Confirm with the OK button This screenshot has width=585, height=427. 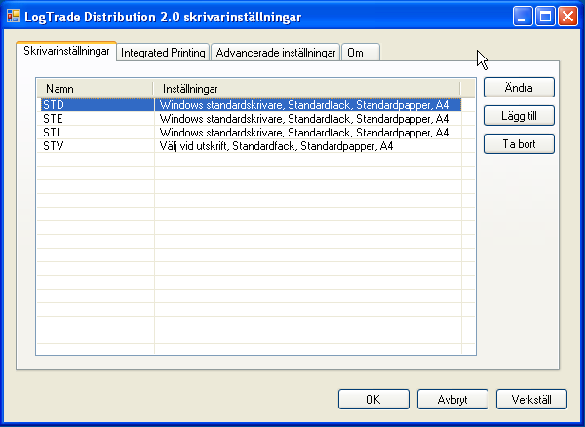[x=373, y=399]
